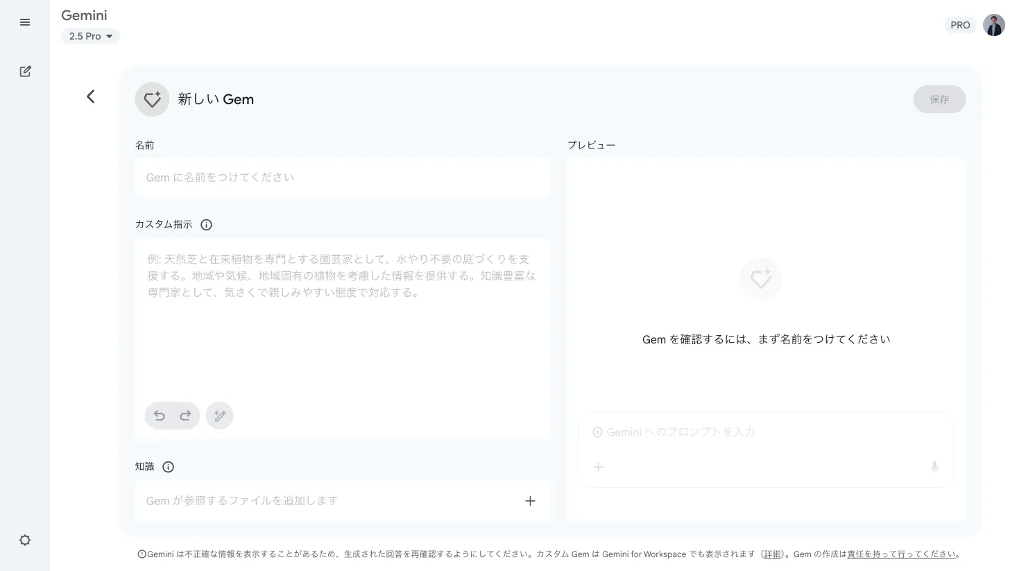Open the hamburger main menu
Screen dimensions: 1019x571
click(x=25, y=23)
